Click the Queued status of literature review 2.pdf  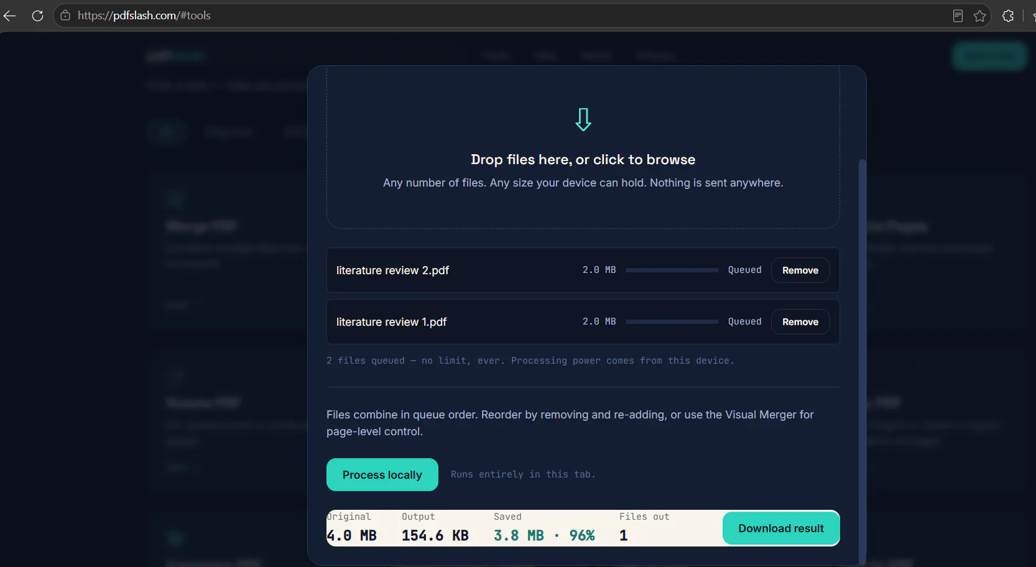[x=744, y=270]
